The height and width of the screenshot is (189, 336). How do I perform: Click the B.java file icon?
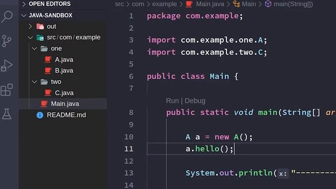(x=48, y=70)
